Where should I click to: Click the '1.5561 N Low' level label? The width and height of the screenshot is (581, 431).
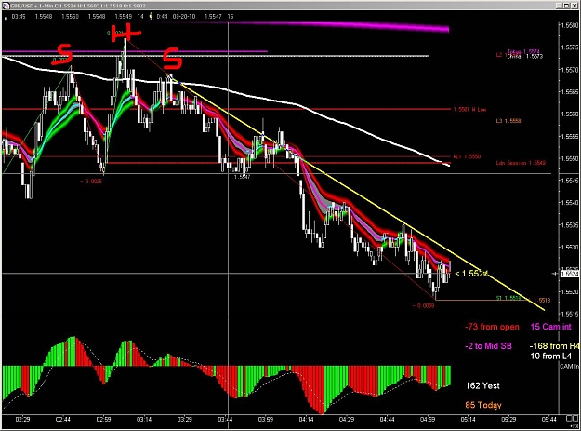point(469,110)
